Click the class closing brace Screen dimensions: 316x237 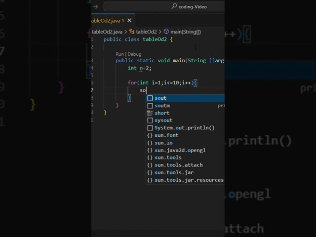[105, 113]
